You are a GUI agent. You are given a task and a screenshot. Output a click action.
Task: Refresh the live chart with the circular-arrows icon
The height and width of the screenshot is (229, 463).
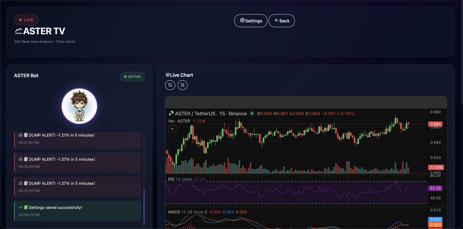click(x=170, y=85)
